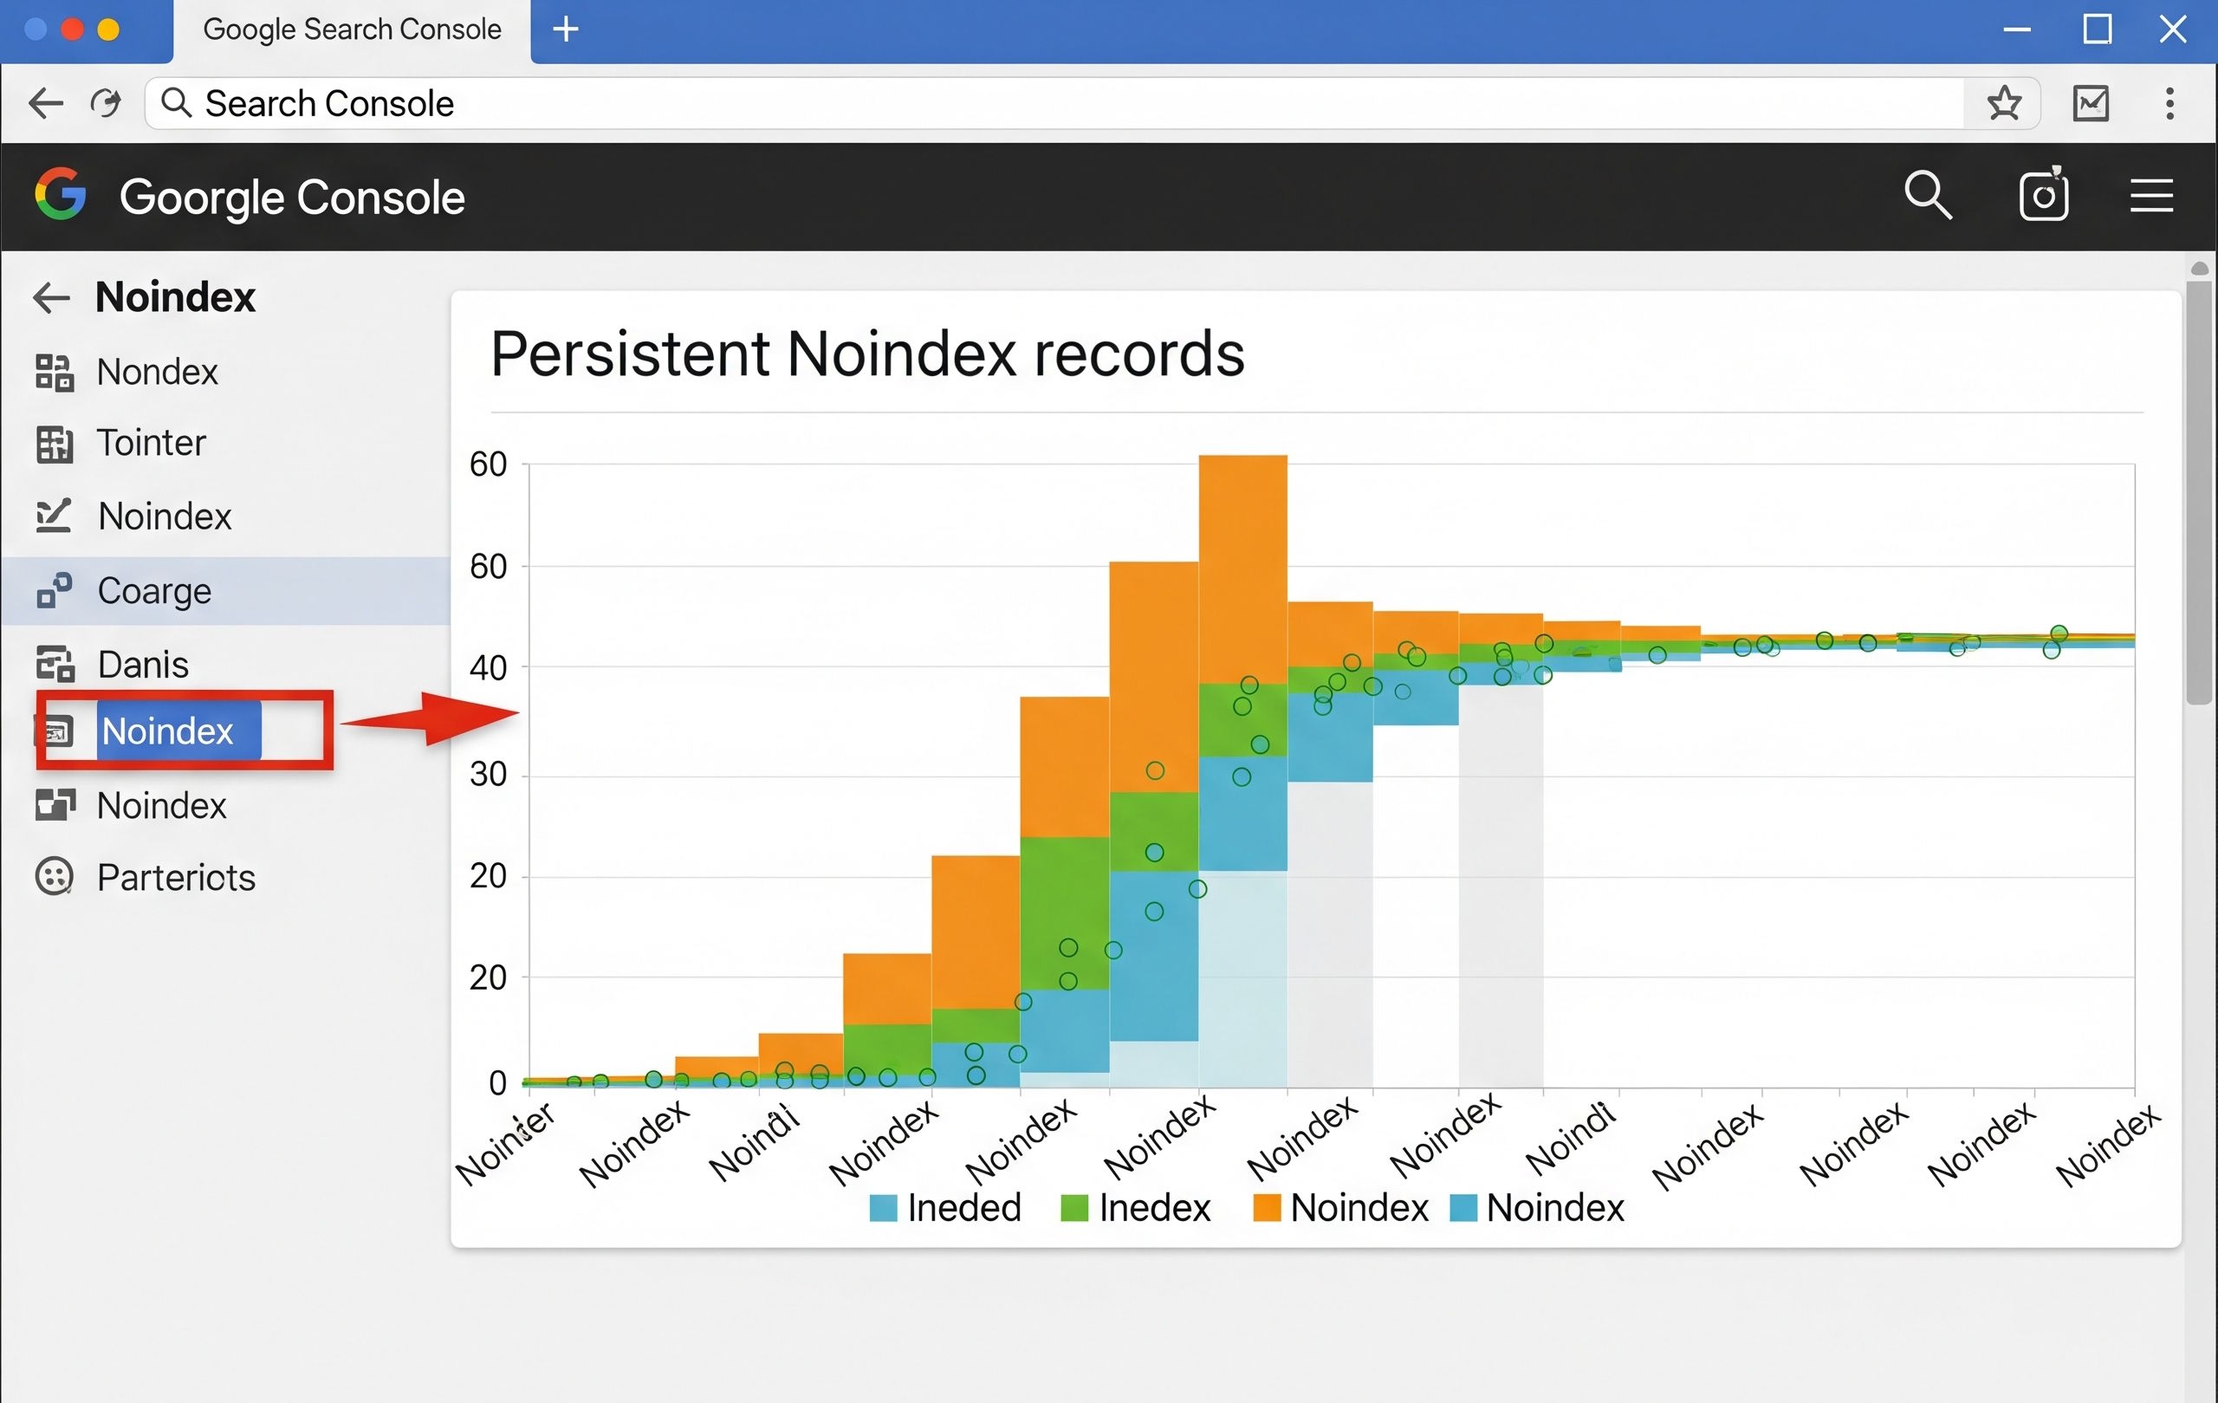Click the scrollbar up arrow
This screenshot has width=2218, height=1403.
2200,268
